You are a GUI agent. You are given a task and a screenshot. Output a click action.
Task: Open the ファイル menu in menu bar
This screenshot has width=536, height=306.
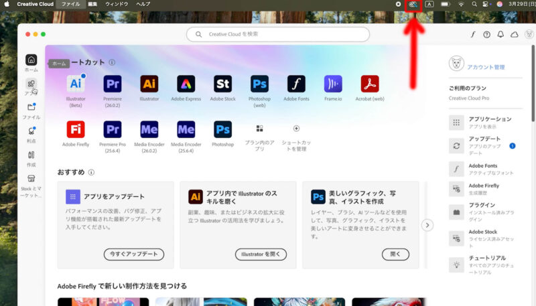click(x=70, y=4)
